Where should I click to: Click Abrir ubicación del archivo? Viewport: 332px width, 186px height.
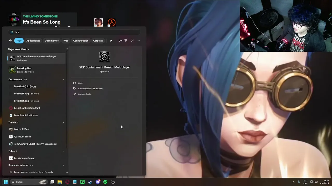(90, 88)
